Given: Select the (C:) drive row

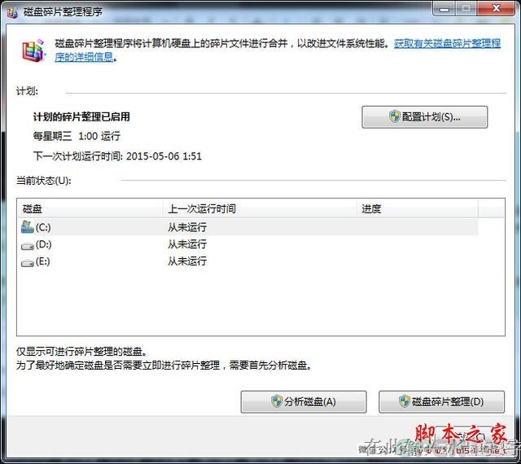Looking at the screenshot, I should [249, 227].
